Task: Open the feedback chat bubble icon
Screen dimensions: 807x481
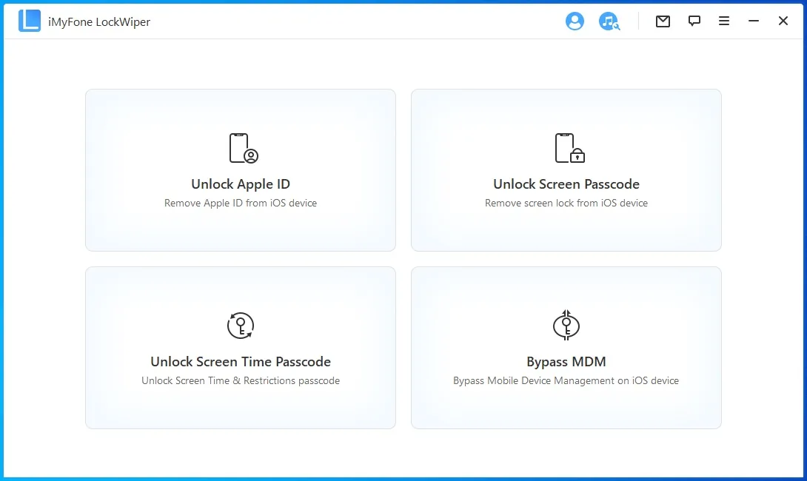Action: 694,21
